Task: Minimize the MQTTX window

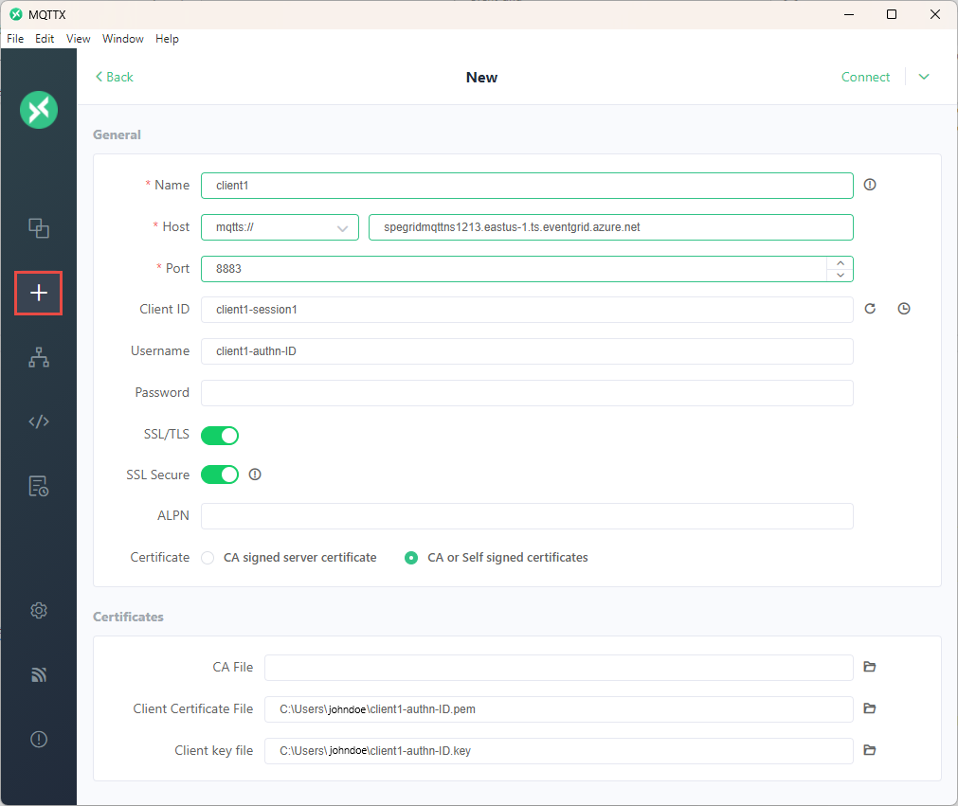Action: coord(849,14)
